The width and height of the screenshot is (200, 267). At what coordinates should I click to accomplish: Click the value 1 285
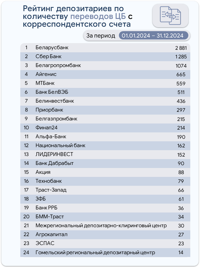181,57
